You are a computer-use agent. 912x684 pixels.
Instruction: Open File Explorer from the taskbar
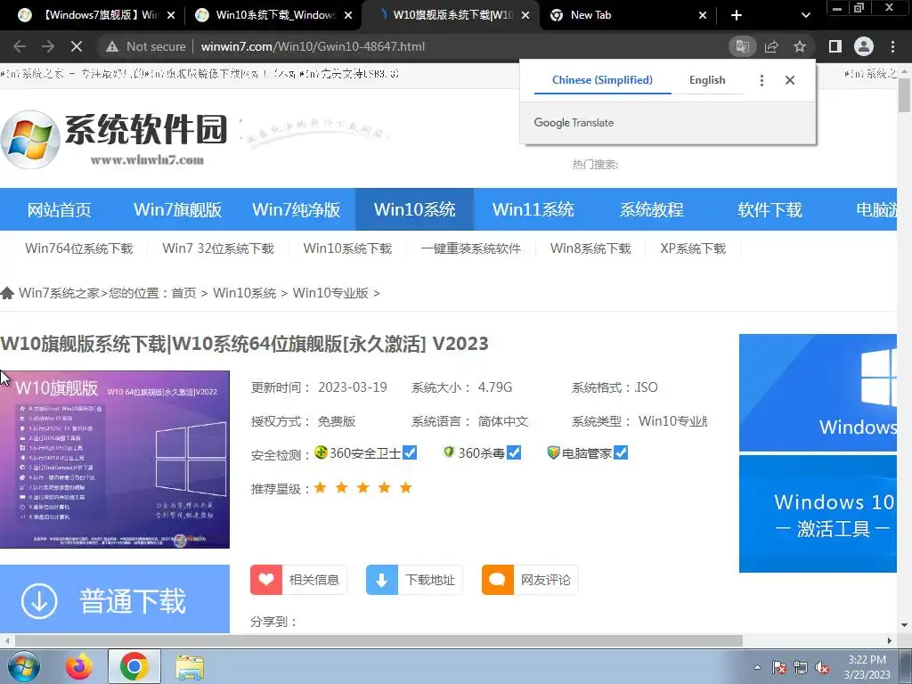(190, 667)
